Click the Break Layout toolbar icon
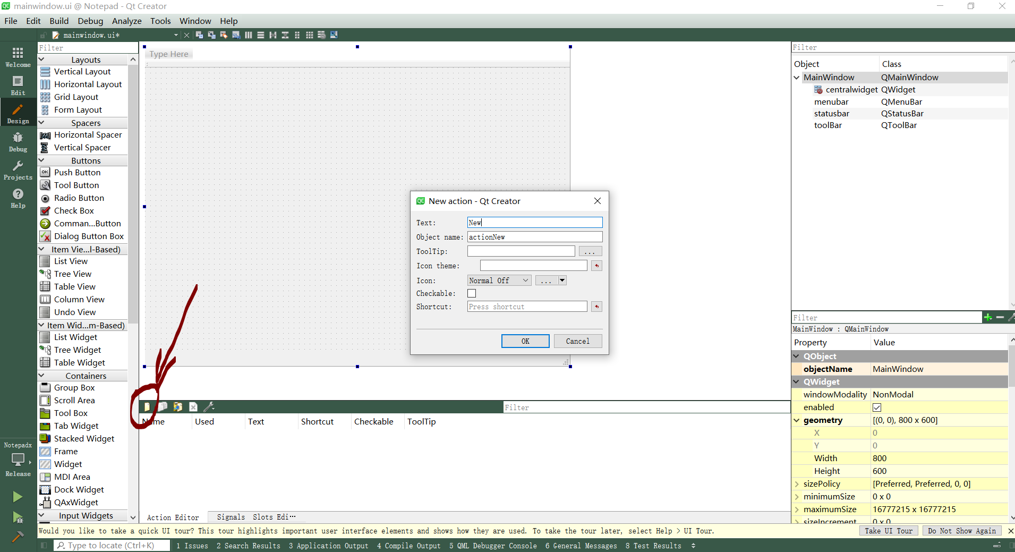The width and height of the screenshot is (1015, 552). [x=321, y=35]
